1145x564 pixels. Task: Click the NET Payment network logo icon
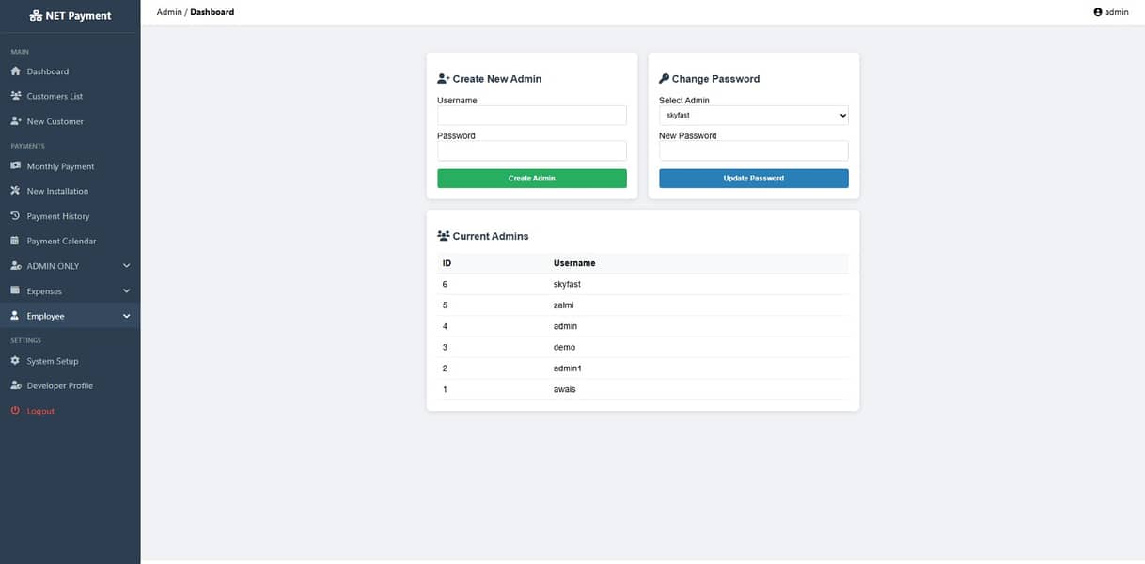[x=36, y=16]
